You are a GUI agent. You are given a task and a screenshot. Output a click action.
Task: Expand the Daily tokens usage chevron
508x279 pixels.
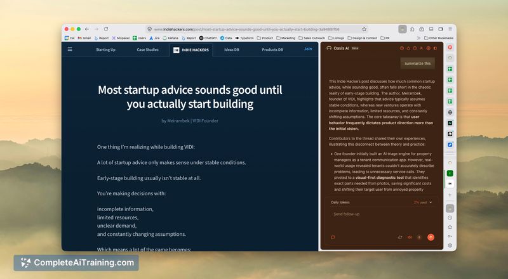[431, 202]
